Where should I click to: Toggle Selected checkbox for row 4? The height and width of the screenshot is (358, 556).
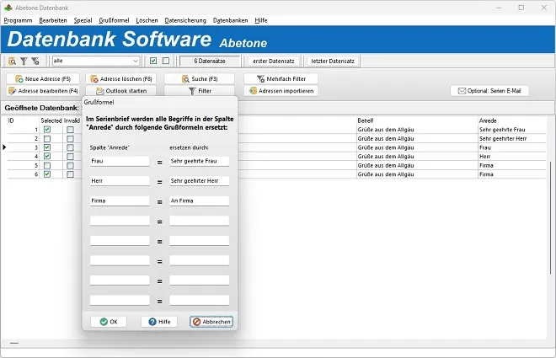[x=47, y=157]
